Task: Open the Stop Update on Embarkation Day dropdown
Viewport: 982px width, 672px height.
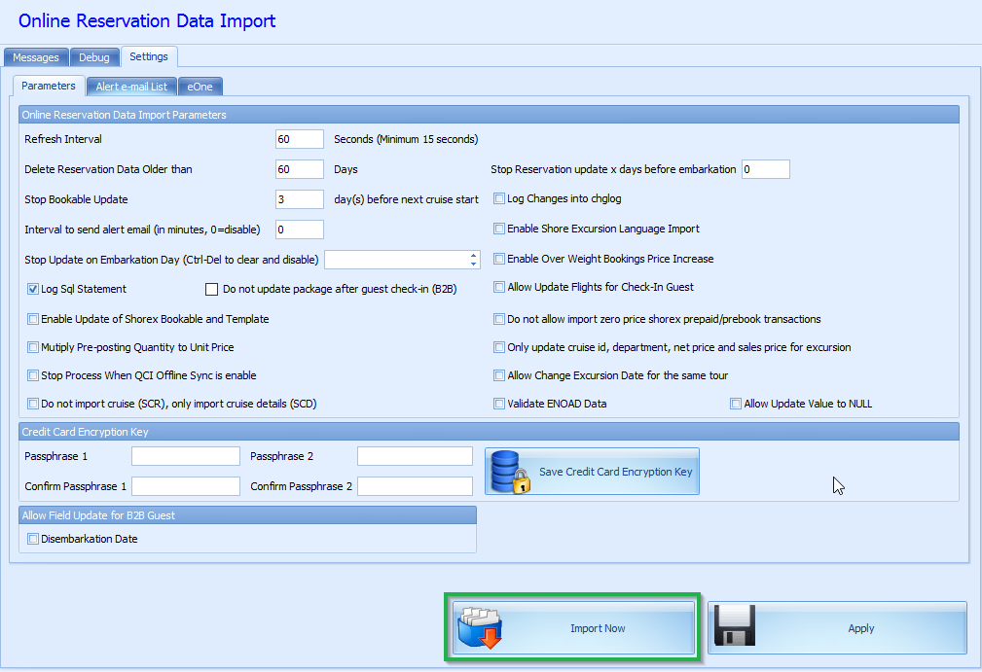Action: pyautogui.click(x=399, y=259)
